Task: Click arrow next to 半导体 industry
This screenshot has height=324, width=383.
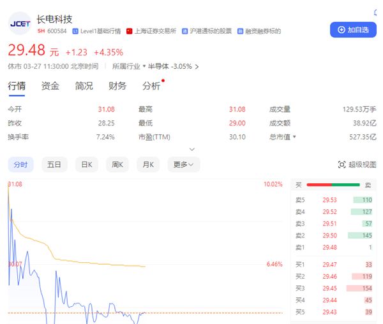Action: point(197,66)
